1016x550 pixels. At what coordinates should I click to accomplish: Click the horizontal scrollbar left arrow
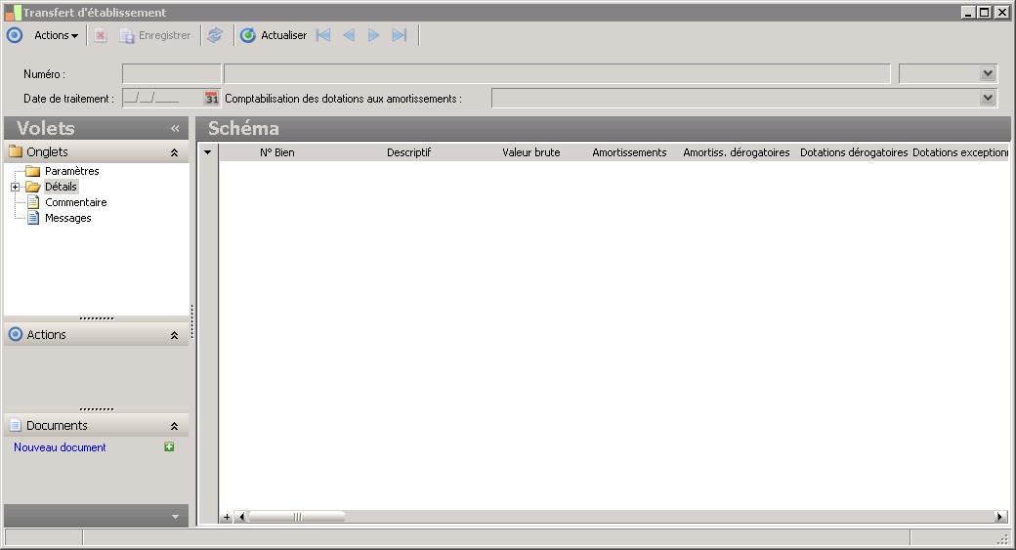coord(241,517)
